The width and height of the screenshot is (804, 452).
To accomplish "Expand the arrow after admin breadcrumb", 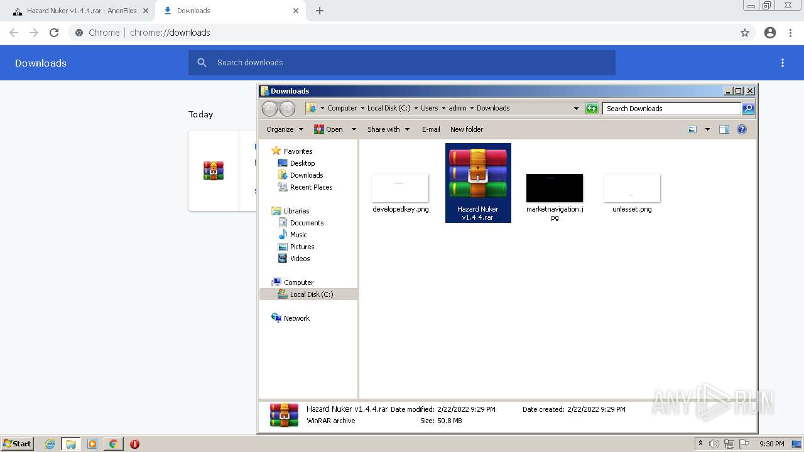I will [x=472, y=108].
